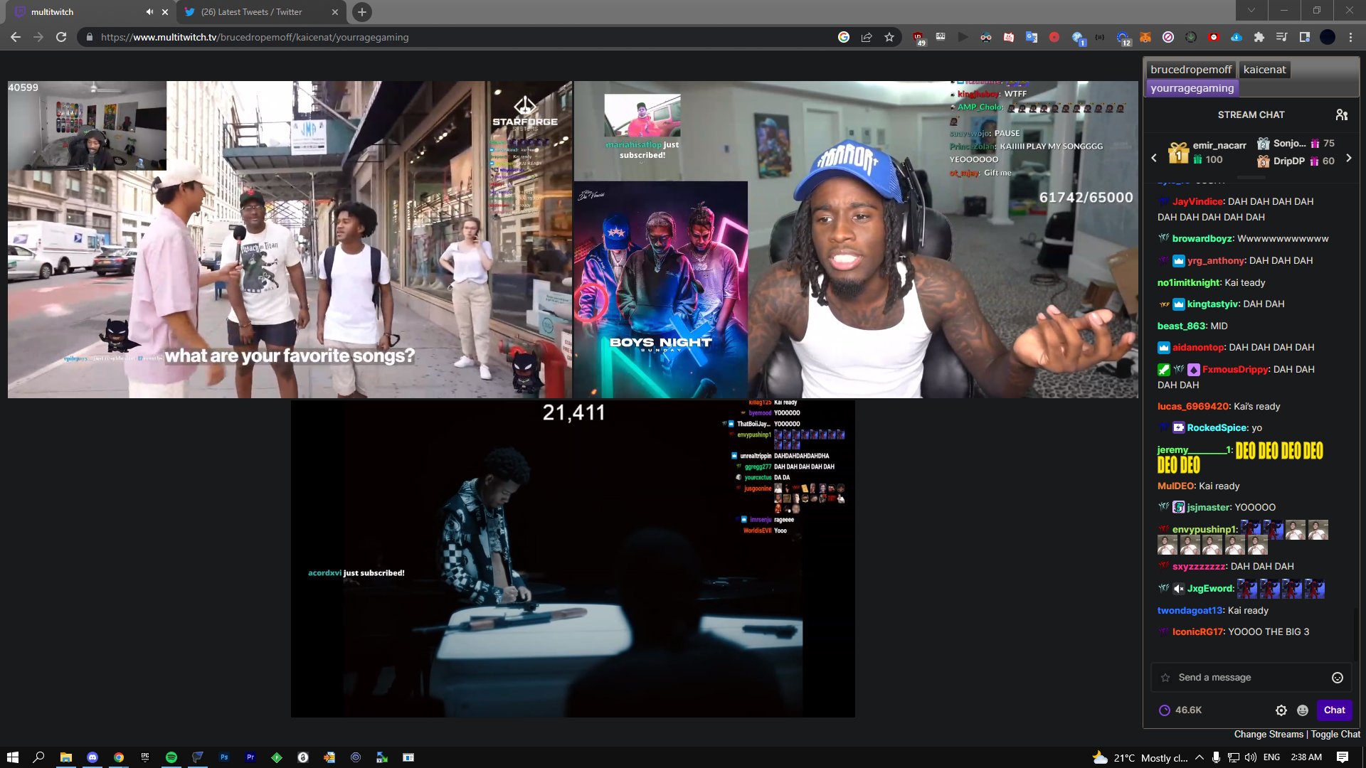Open the chat settings gear icon
The width and height of the screenshot is (1366, 768).
[1281, 710]
